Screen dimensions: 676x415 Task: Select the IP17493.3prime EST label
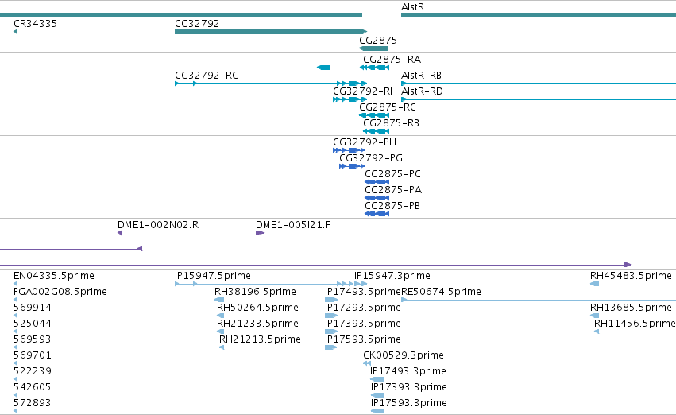click(408, 372)
